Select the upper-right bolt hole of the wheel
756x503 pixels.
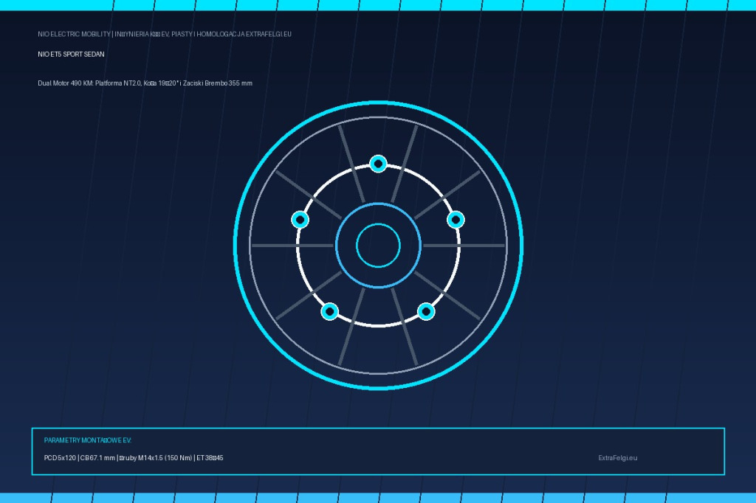click(456, 220)
